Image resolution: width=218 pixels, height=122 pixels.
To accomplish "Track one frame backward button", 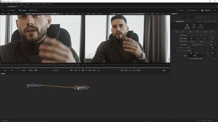I will click(x=183, y=32).
